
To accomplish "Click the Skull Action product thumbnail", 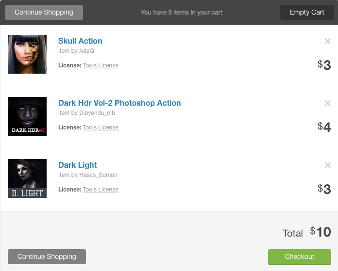I will (27, 54).
